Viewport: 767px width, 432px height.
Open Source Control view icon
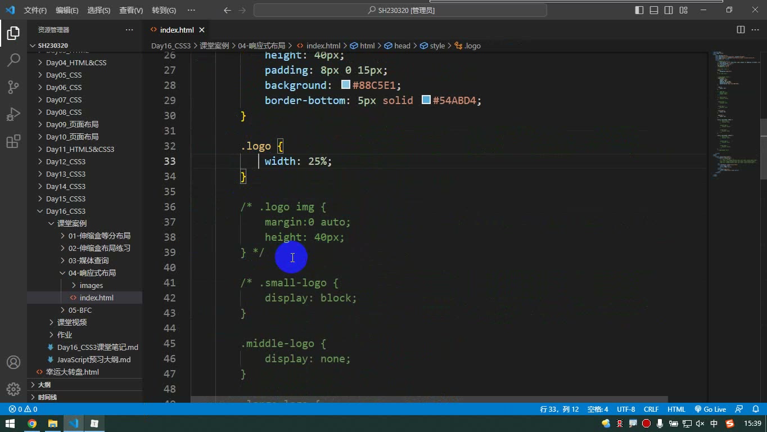[x=13, y=87]
